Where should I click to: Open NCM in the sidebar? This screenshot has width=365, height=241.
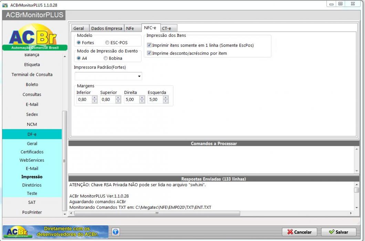coord(32,124)
